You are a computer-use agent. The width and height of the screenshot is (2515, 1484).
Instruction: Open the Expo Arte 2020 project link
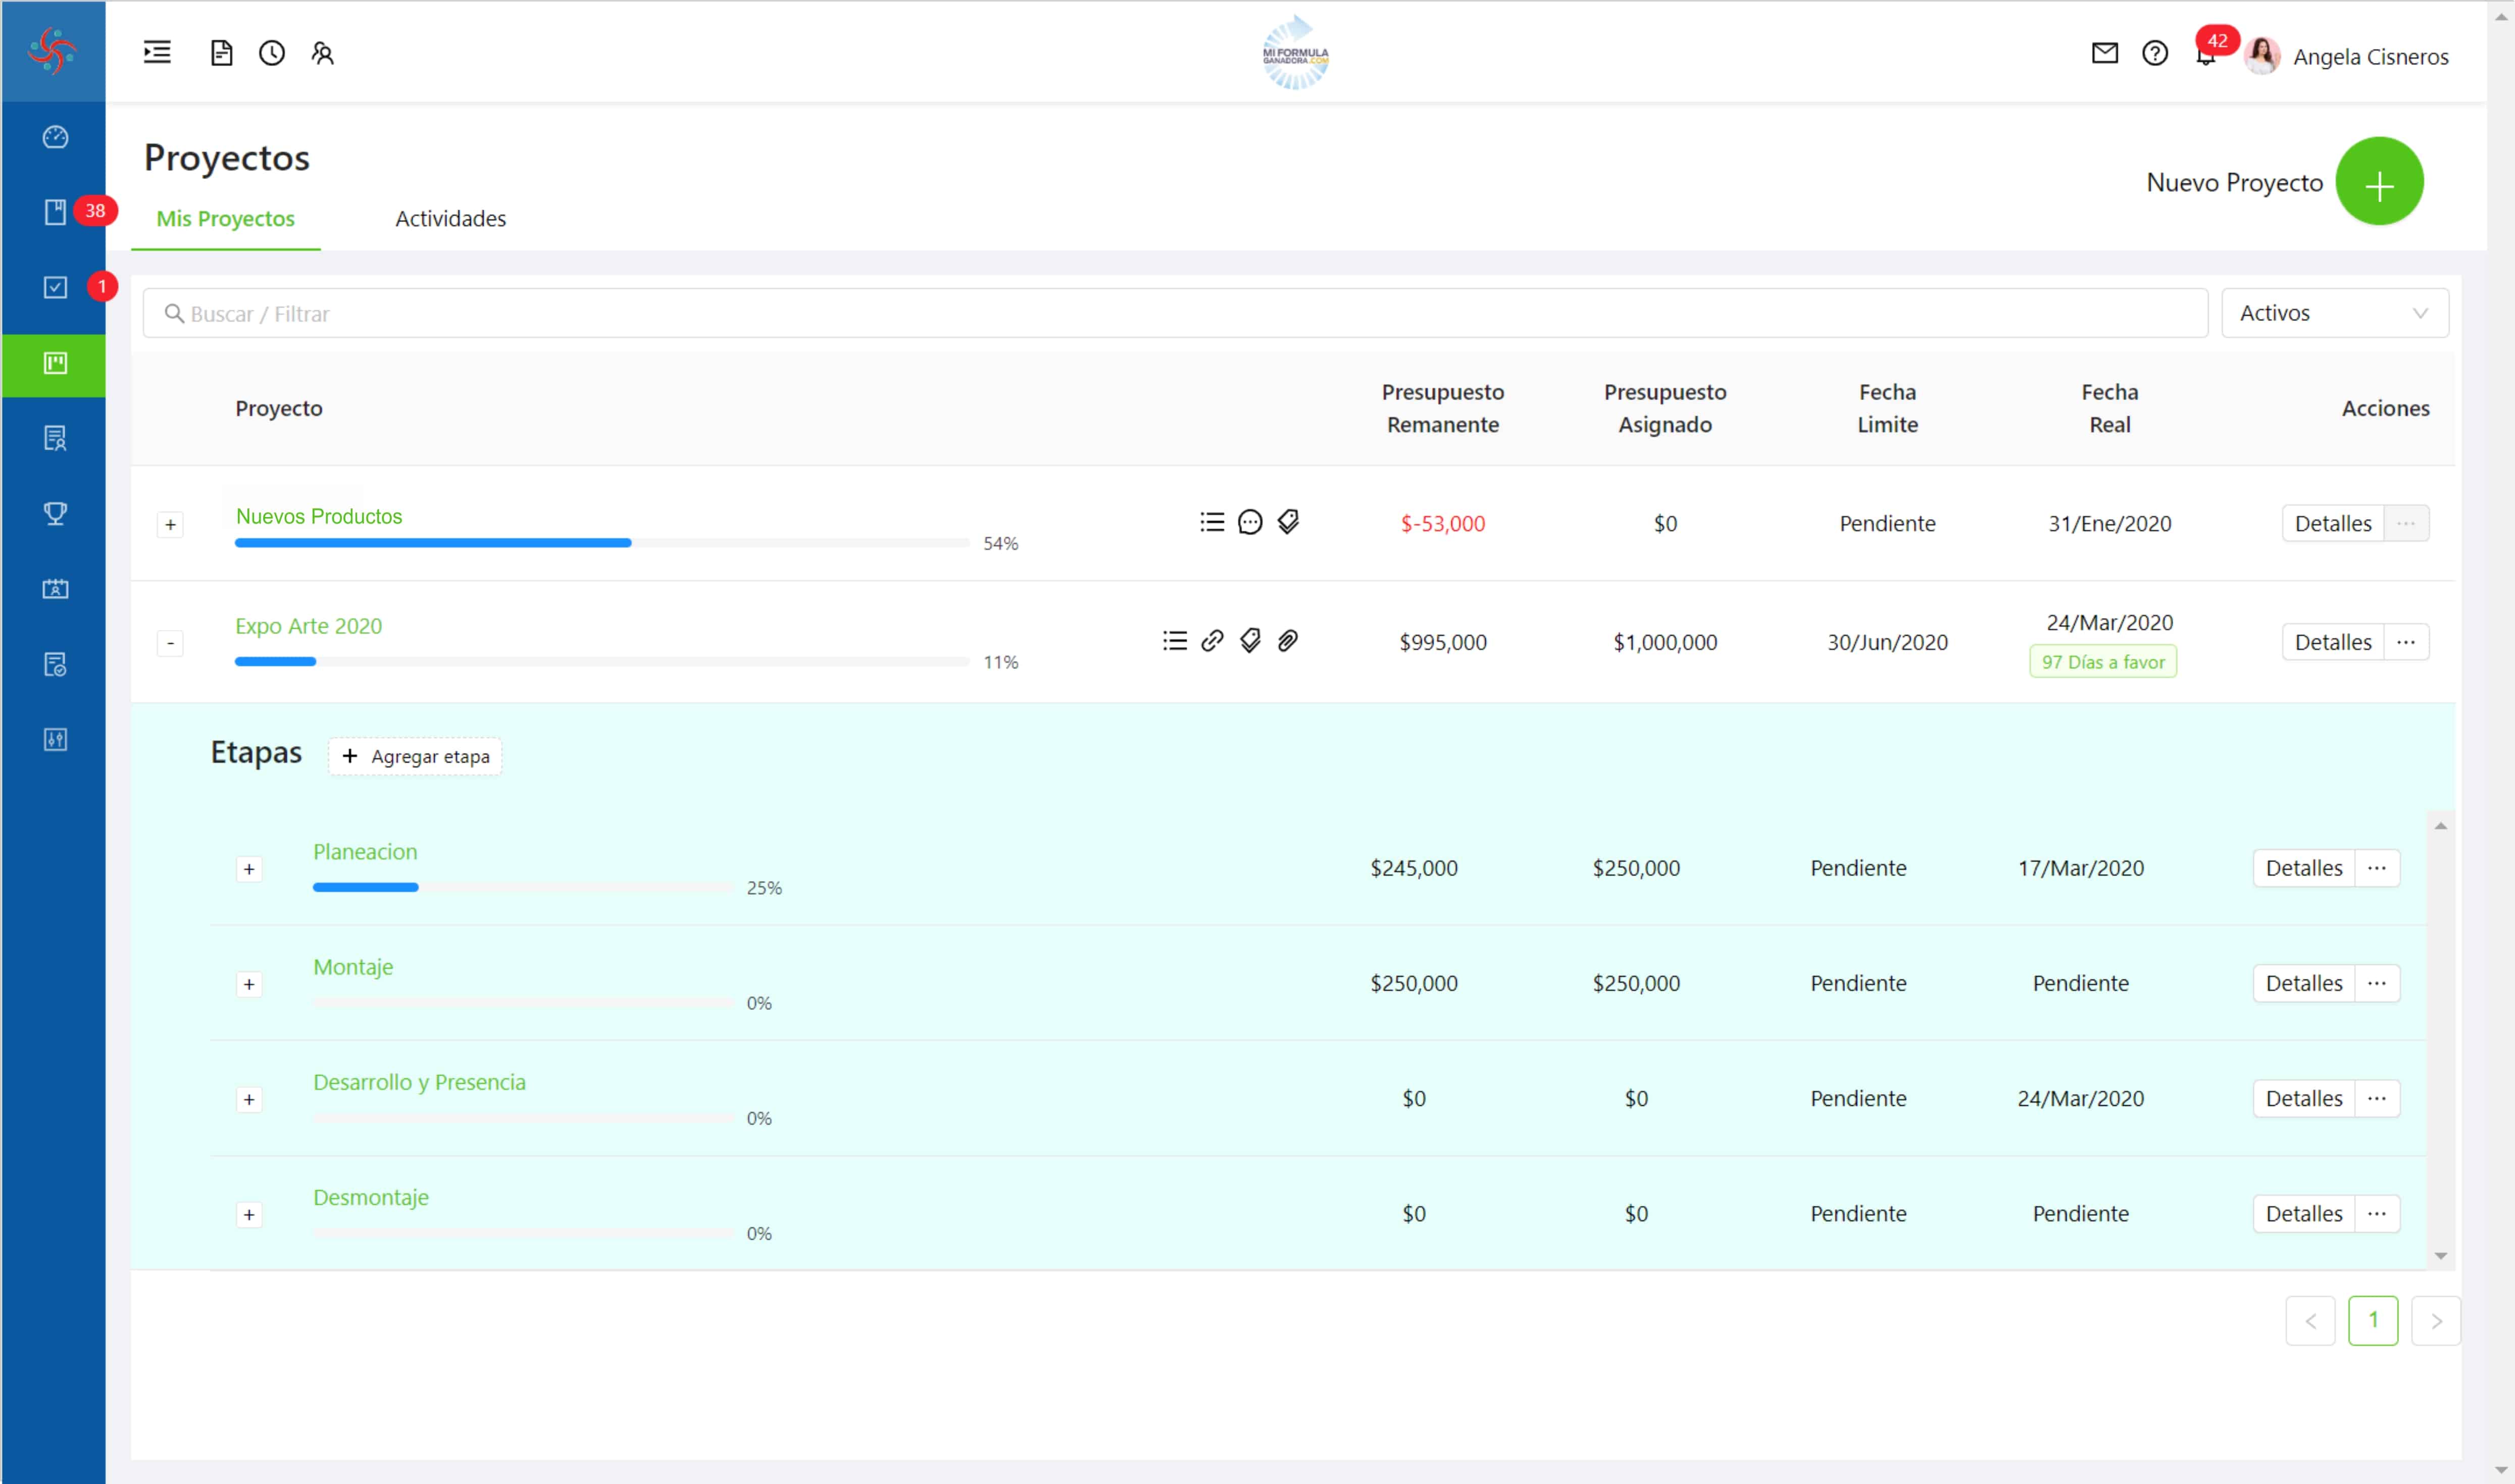pos(308,626)
